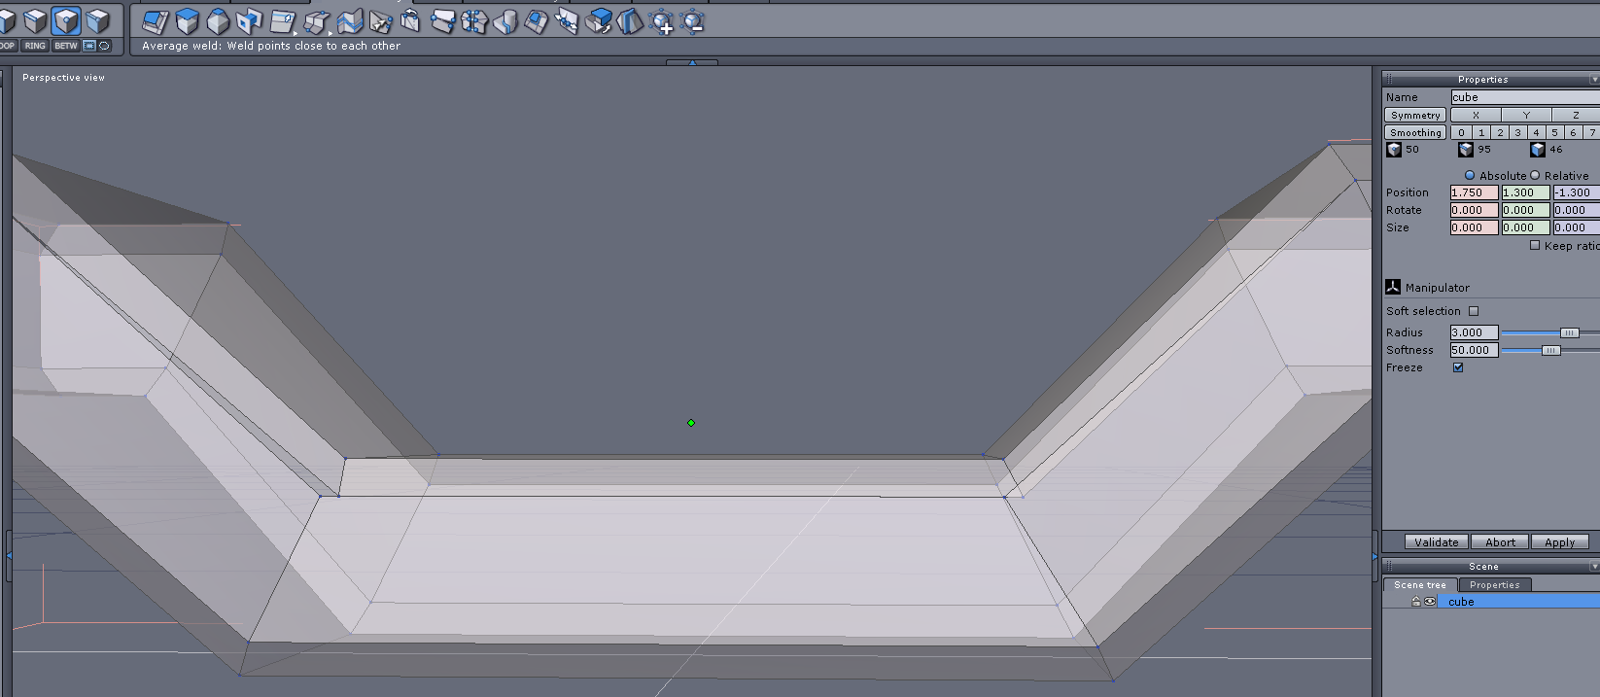Select the Relative radio button
1600x697 pixels.
1535,175
